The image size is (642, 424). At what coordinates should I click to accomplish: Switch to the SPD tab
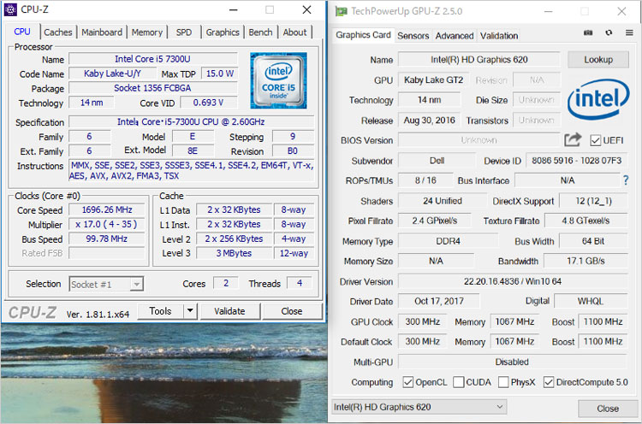click(184, 32)
